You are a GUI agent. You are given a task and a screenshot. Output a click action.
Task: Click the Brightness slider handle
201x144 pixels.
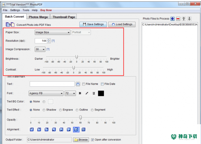pos(77,57)
